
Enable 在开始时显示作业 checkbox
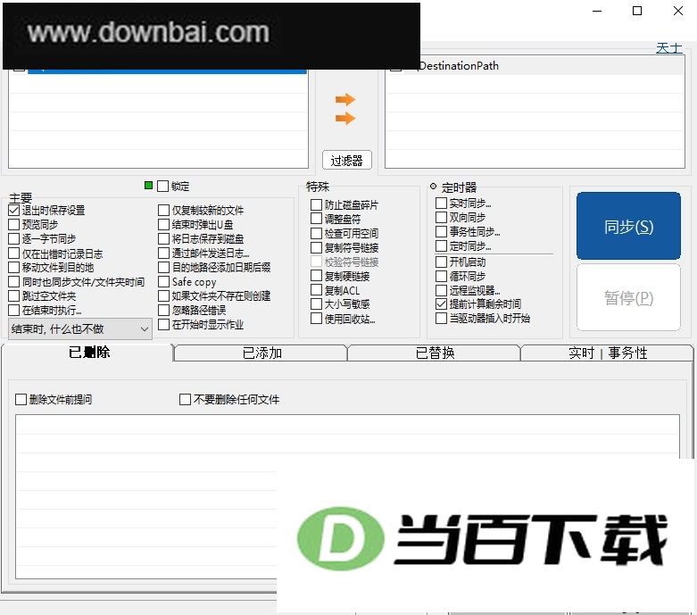click(x=164, y=324)
